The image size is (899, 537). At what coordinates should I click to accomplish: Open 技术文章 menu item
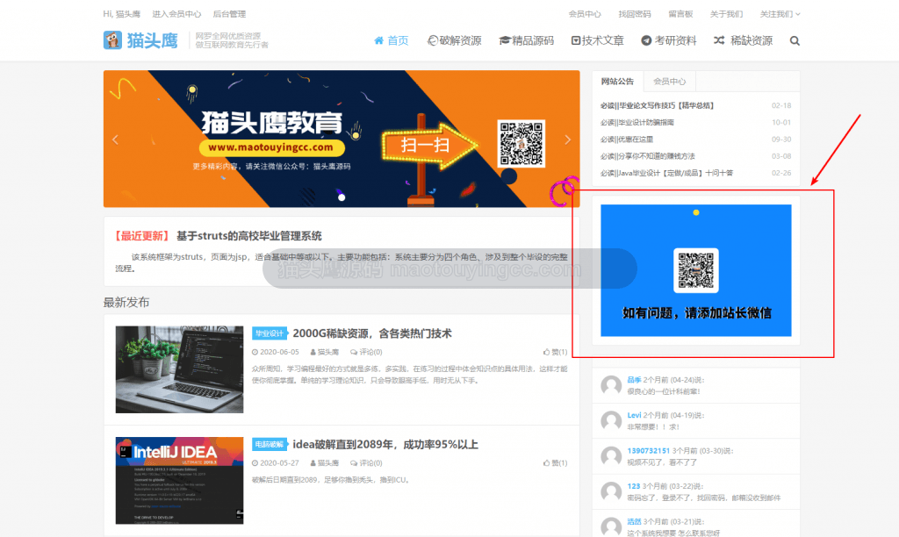pos(597,40)
